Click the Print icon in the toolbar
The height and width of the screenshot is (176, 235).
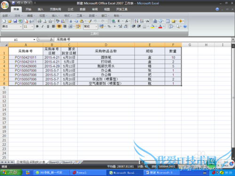pos(39,21)
